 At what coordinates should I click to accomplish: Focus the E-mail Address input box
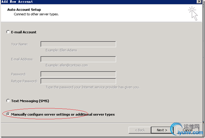[x=78, y=59]
